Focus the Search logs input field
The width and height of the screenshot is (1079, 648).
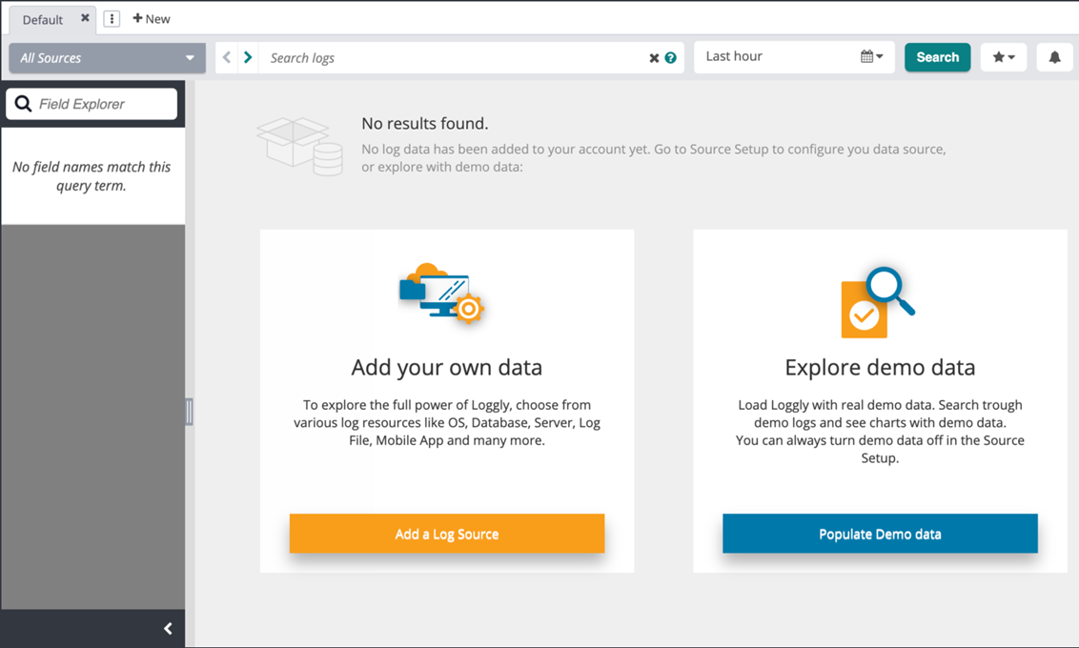pos(453,58)
